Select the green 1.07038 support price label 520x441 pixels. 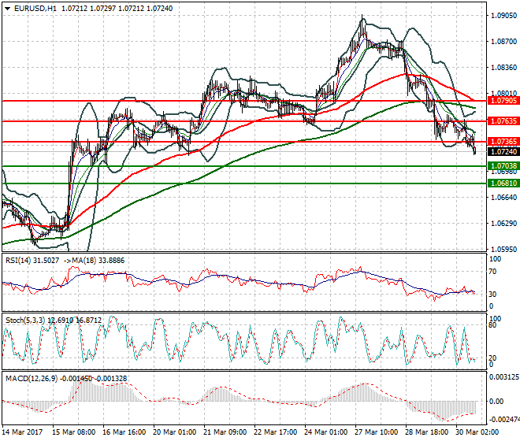point(503,166)
